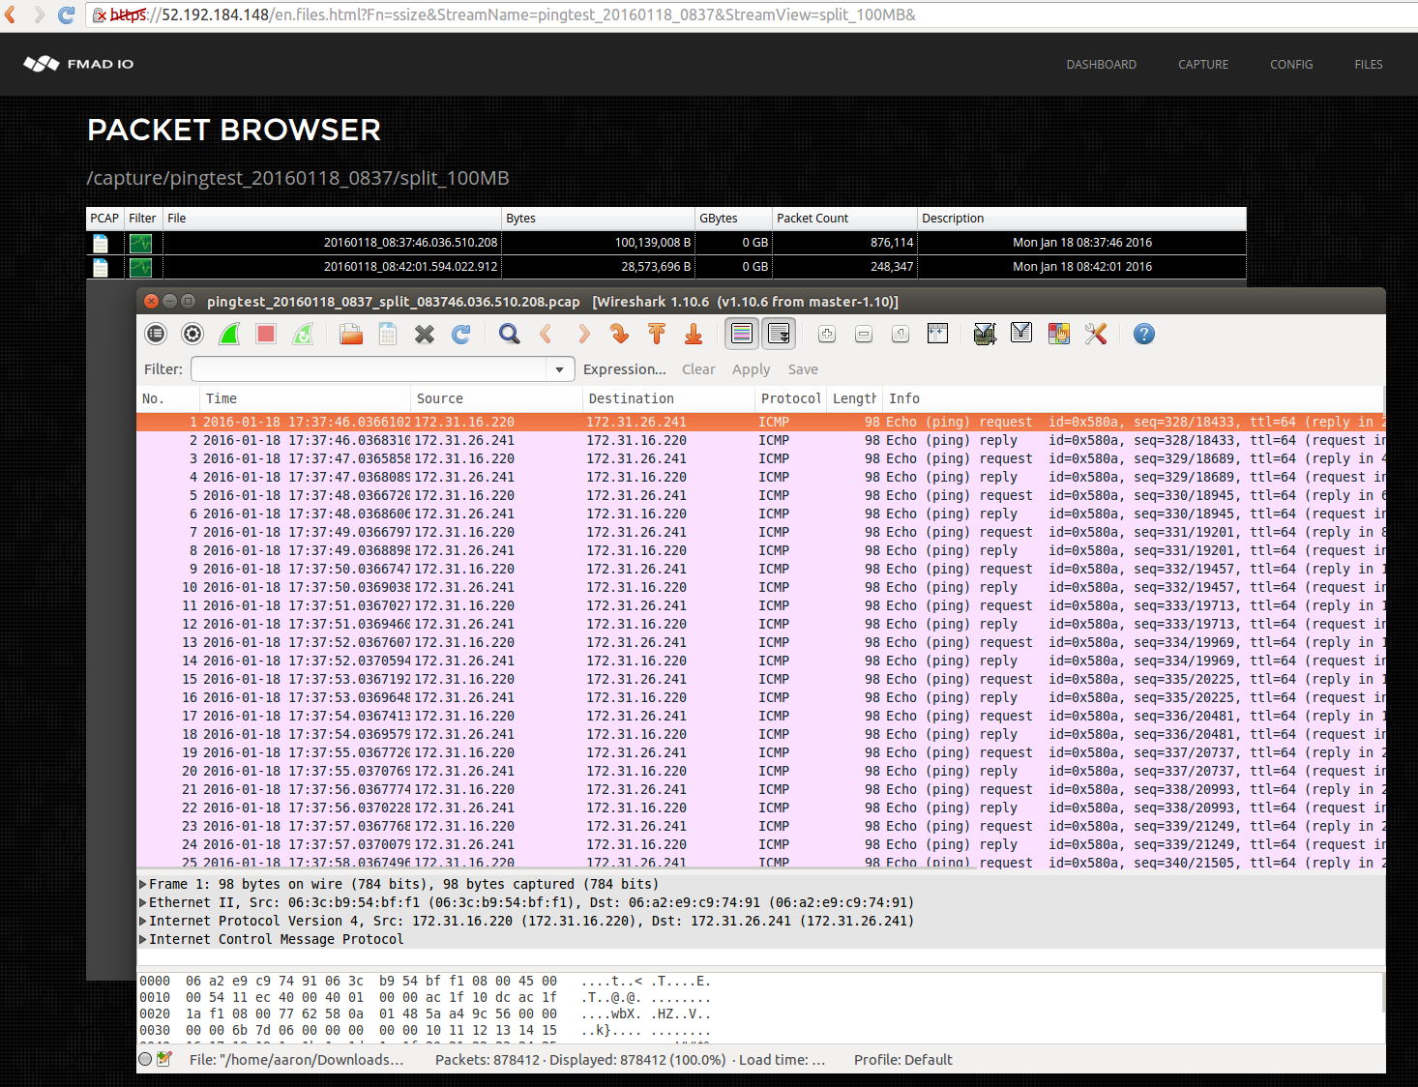This screenshot has width=1418, height=1087.
Task: Reload this capture file
Action: coord(461,334)
